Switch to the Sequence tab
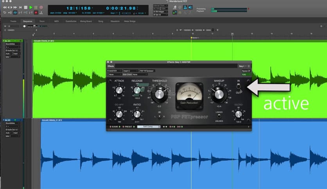The height and width of the screenshot is (189, 327). click(x=27, y=21)
